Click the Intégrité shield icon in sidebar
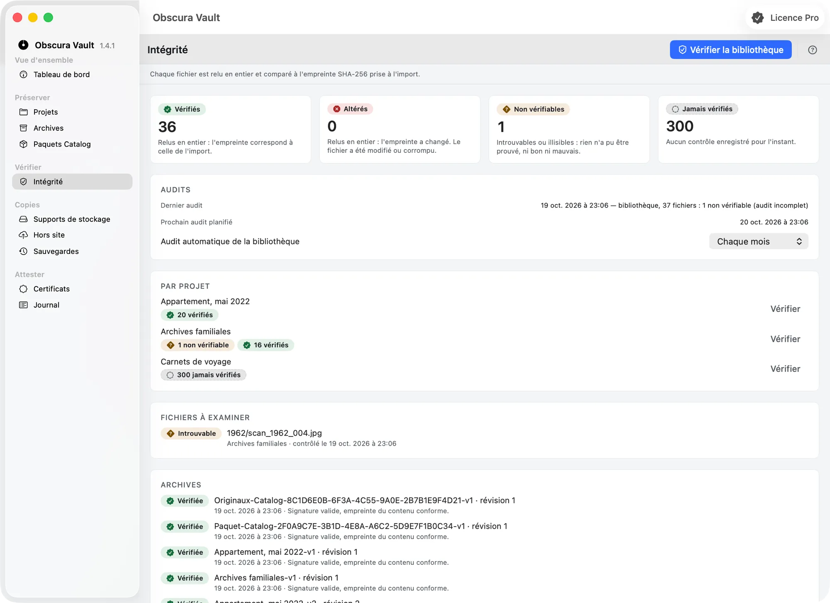 (x=24, y=181)
